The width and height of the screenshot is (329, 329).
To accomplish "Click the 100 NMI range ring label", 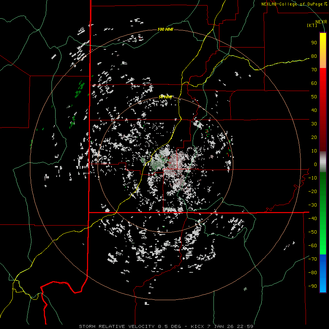I will pos(165,29).
